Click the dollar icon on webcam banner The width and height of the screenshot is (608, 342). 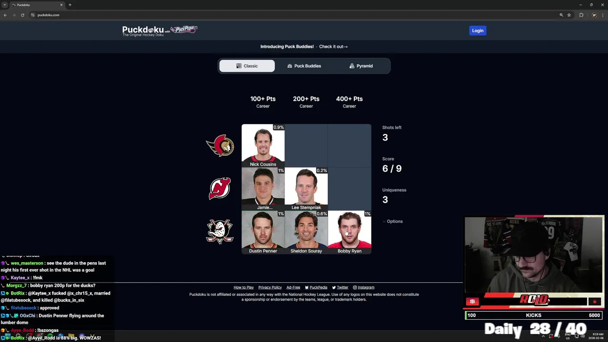(x=472, y=301)
